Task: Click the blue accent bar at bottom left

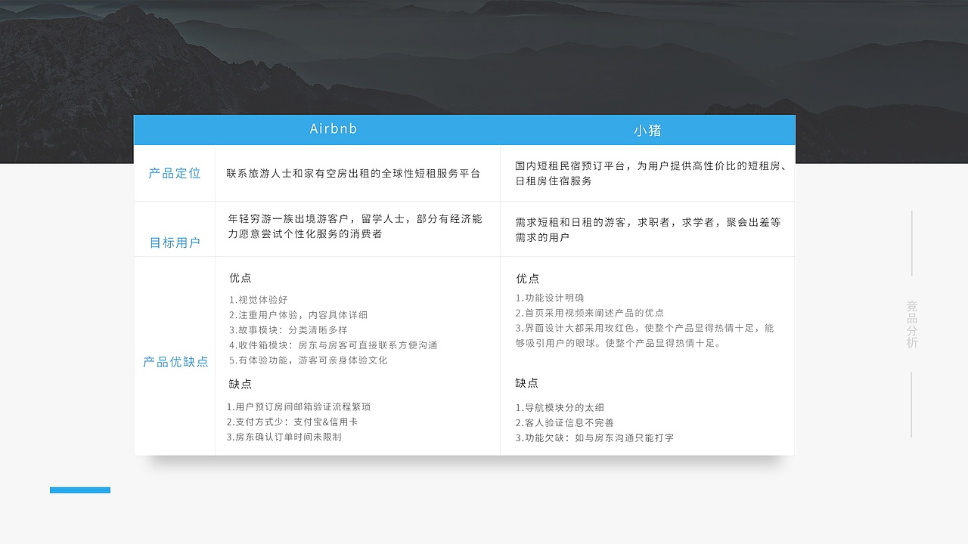Action: click(x=79, y=490)
